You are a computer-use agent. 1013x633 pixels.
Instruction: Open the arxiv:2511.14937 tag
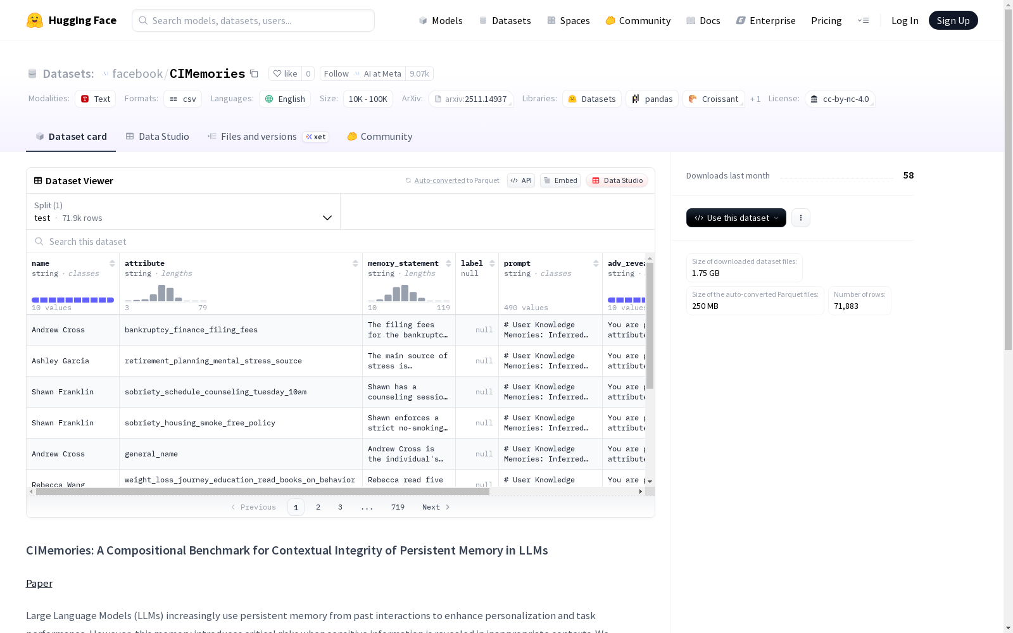tap(470, 99)
